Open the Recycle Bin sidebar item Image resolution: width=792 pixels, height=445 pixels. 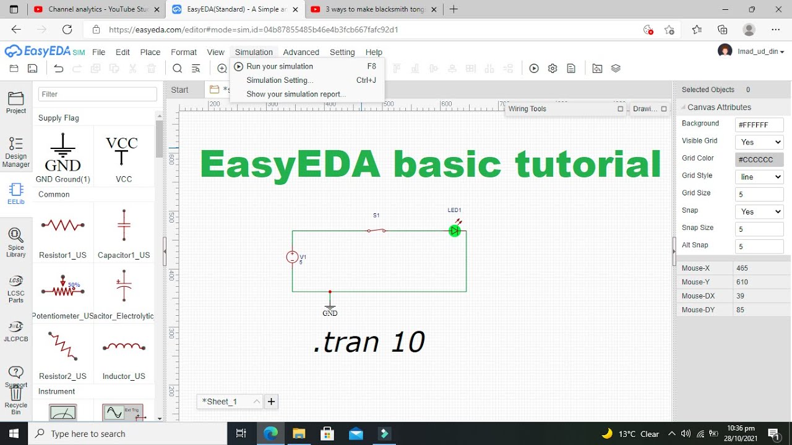point(16,401)
